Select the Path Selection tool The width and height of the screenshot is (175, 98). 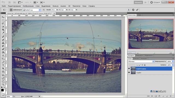pos(3,68)
